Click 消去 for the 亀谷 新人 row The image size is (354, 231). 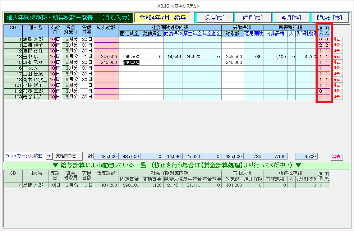337,97
